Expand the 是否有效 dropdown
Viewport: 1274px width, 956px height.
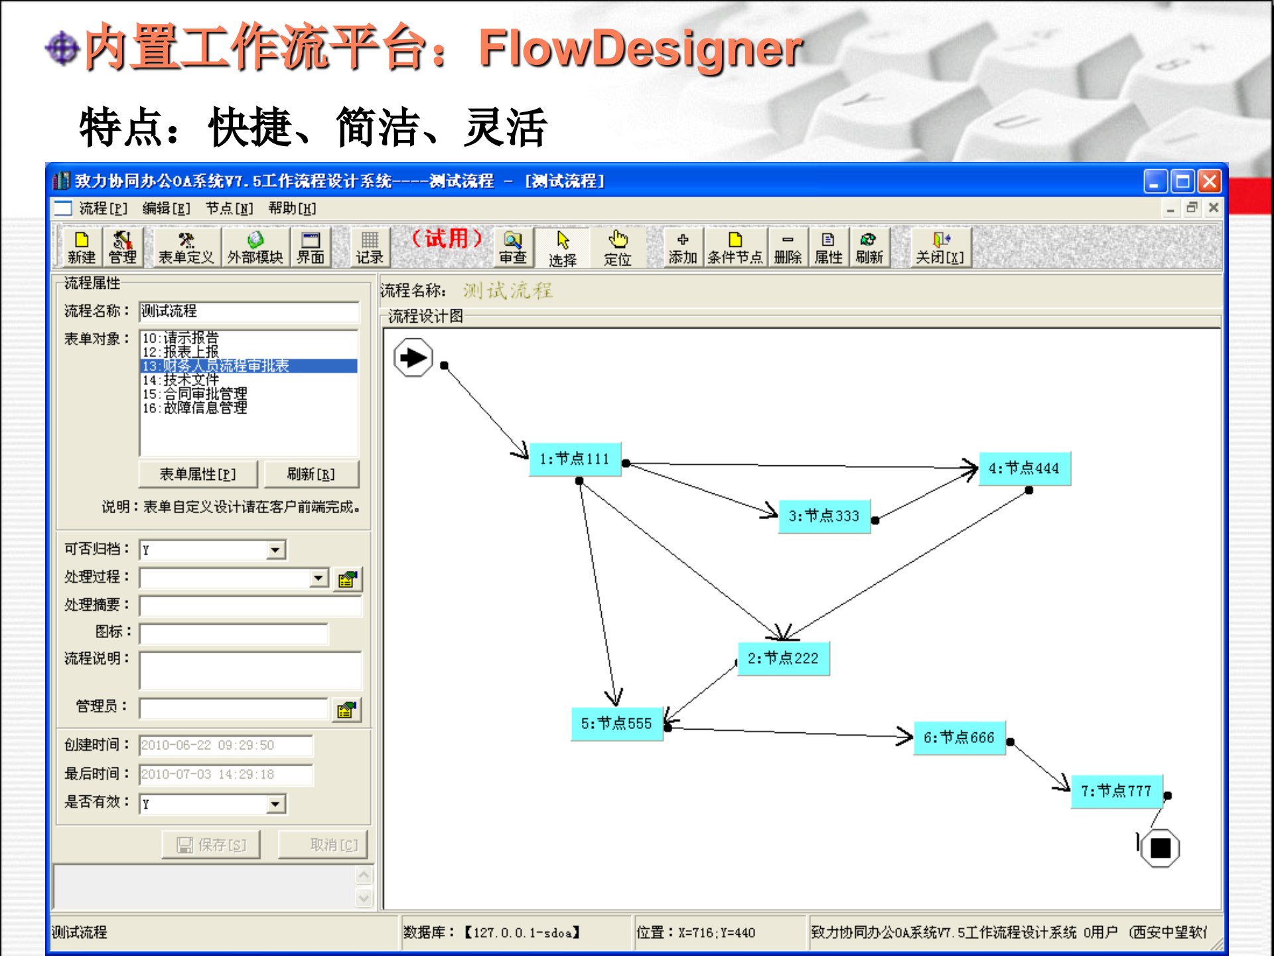(x=275, y=804)
